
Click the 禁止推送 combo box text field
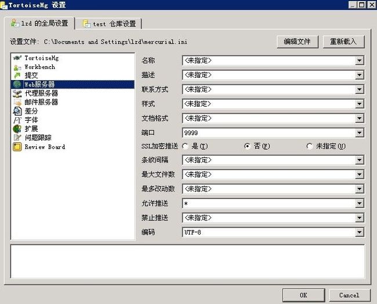tap(269, 218)
